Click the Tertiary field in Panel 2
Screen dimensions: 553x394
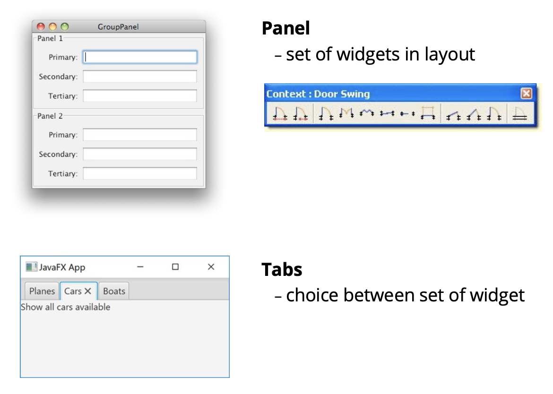click(x=140, y=173)
